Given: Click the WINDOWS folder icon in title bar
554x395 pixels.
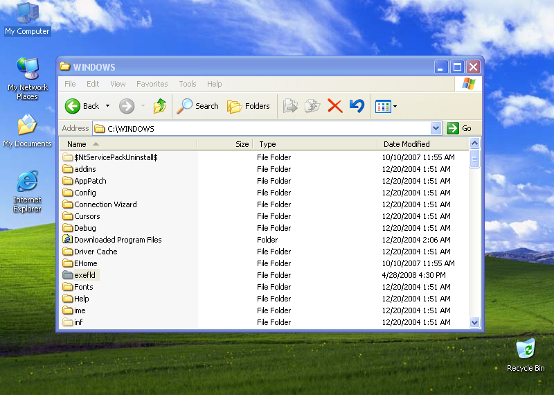Looking at the screenshot, I should point(64,66).
